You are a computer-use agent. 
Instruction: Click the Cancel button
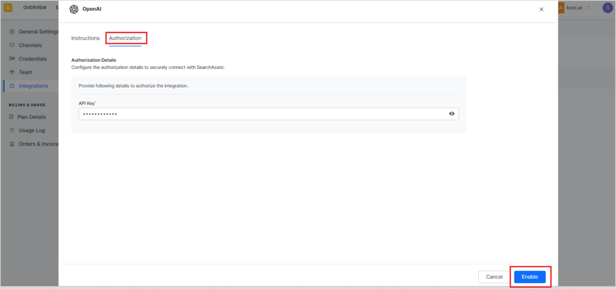point(494,277)
